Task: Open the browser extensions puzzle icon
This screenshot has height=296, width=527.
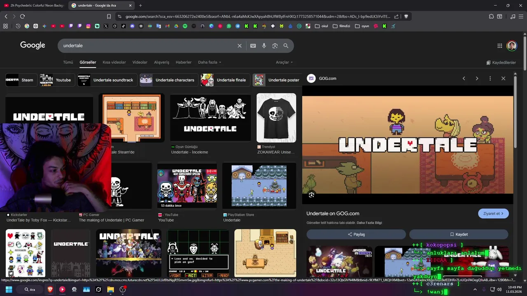Action: click(491, 16)
